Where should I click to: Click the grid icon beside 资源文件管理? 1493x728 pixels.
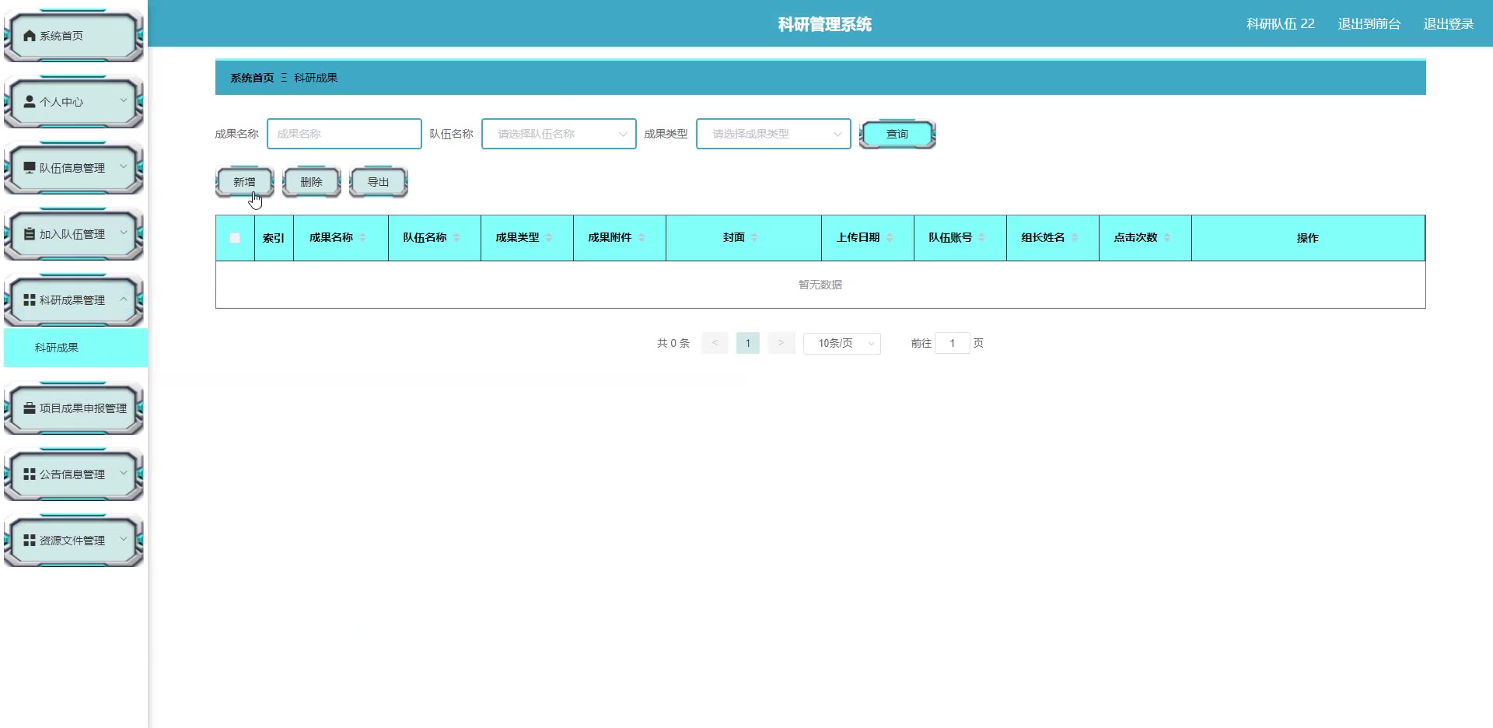tap(30, 541)
